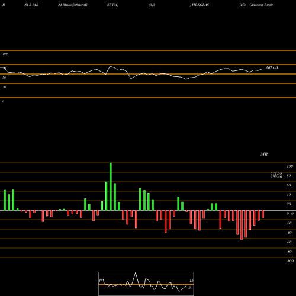
Task: Click the 80 label on MR axis
Action: pyautogui.click(x=289, y=176)
